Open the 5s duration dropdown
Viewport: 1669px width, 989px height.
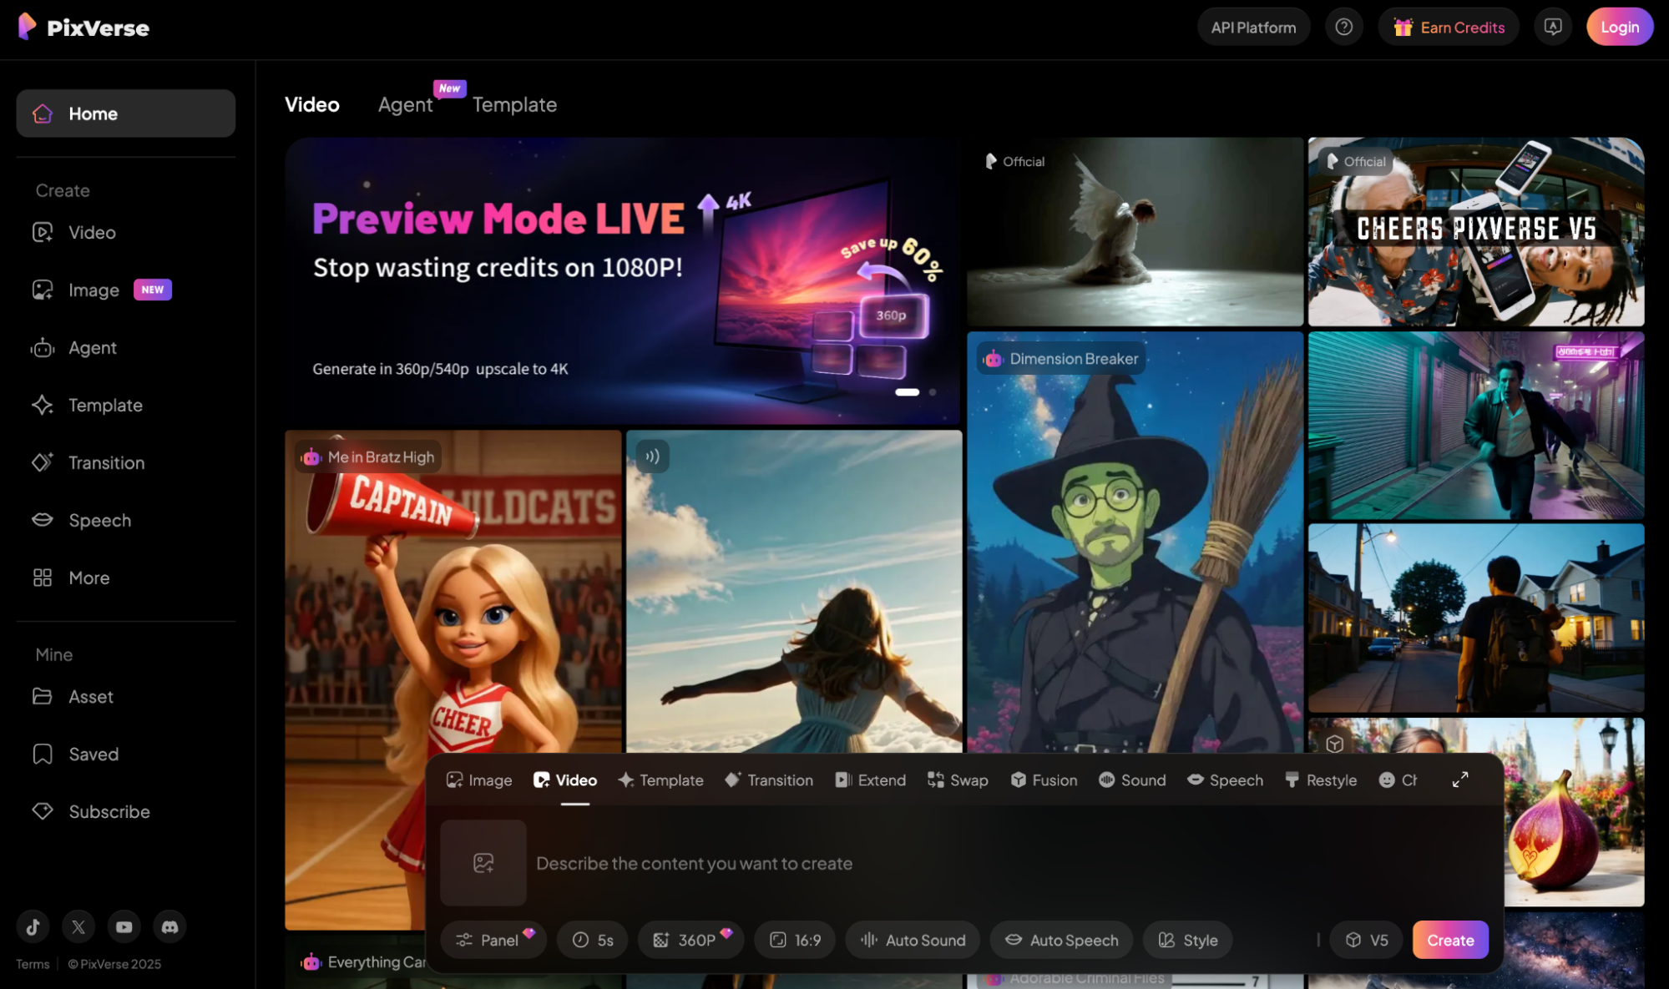(x=593, y=940)
